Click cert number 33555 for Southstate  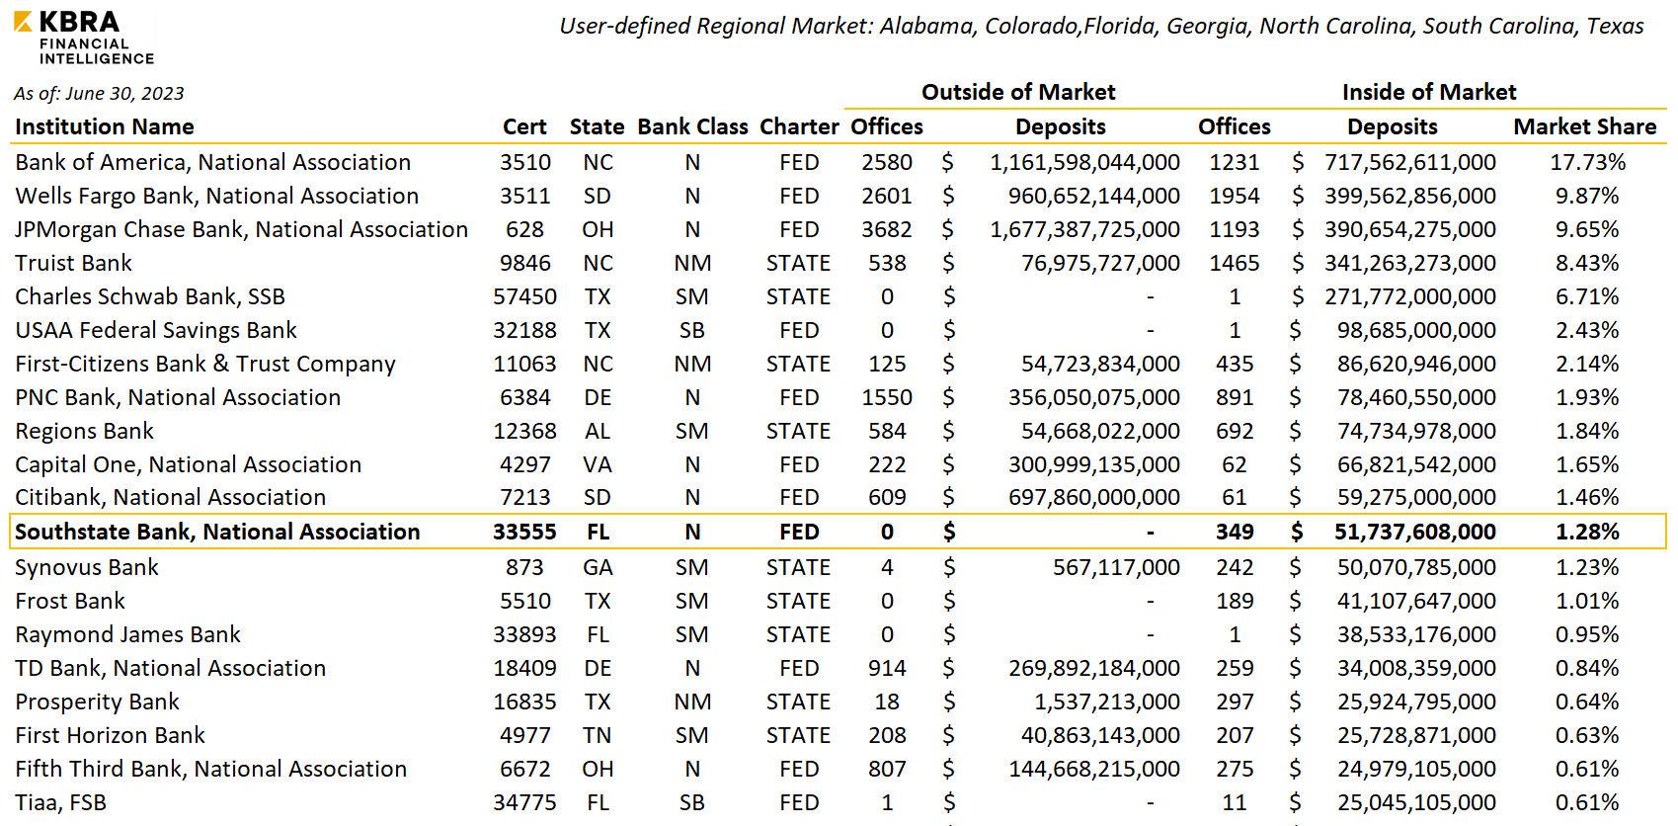[524, 532]
